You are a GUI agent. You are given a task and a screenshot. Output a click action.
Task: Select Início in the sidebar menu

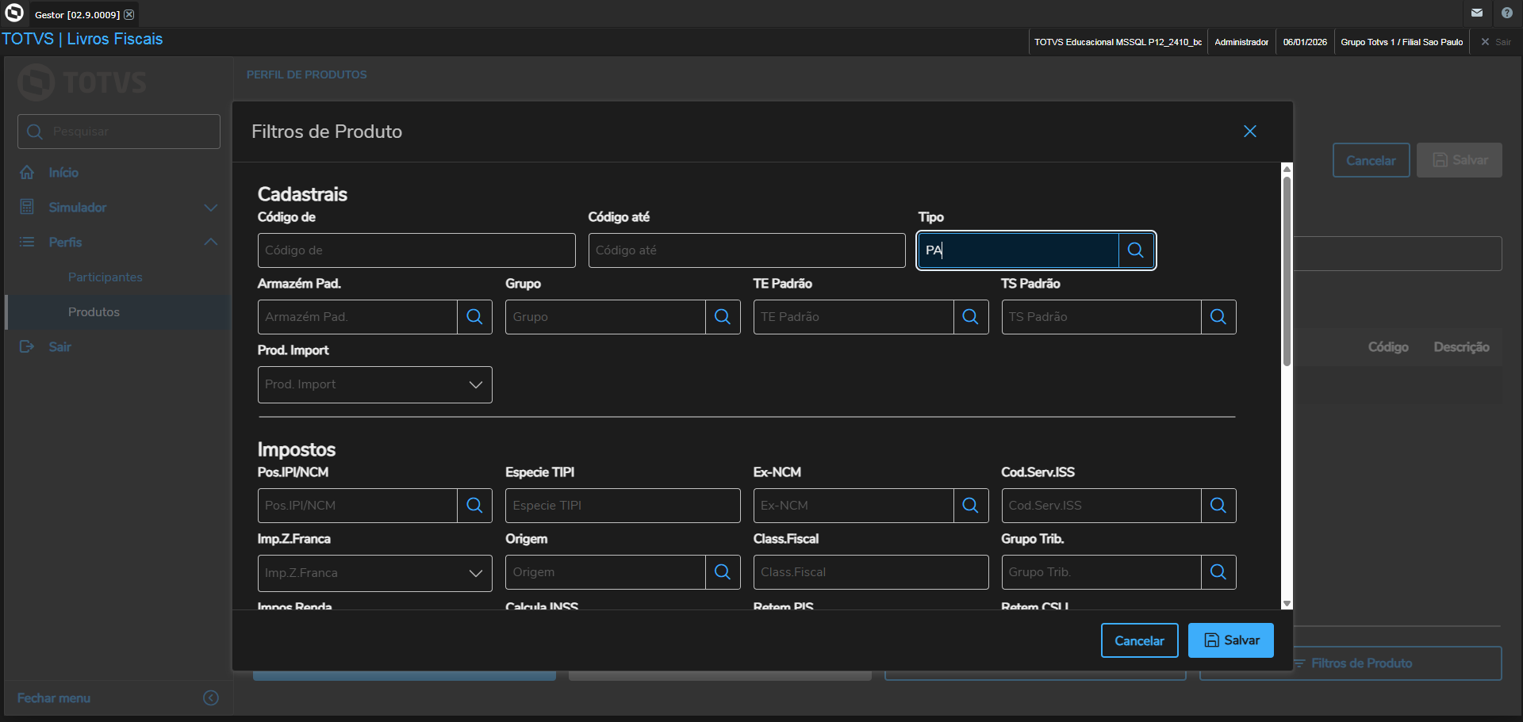[63, 173]
